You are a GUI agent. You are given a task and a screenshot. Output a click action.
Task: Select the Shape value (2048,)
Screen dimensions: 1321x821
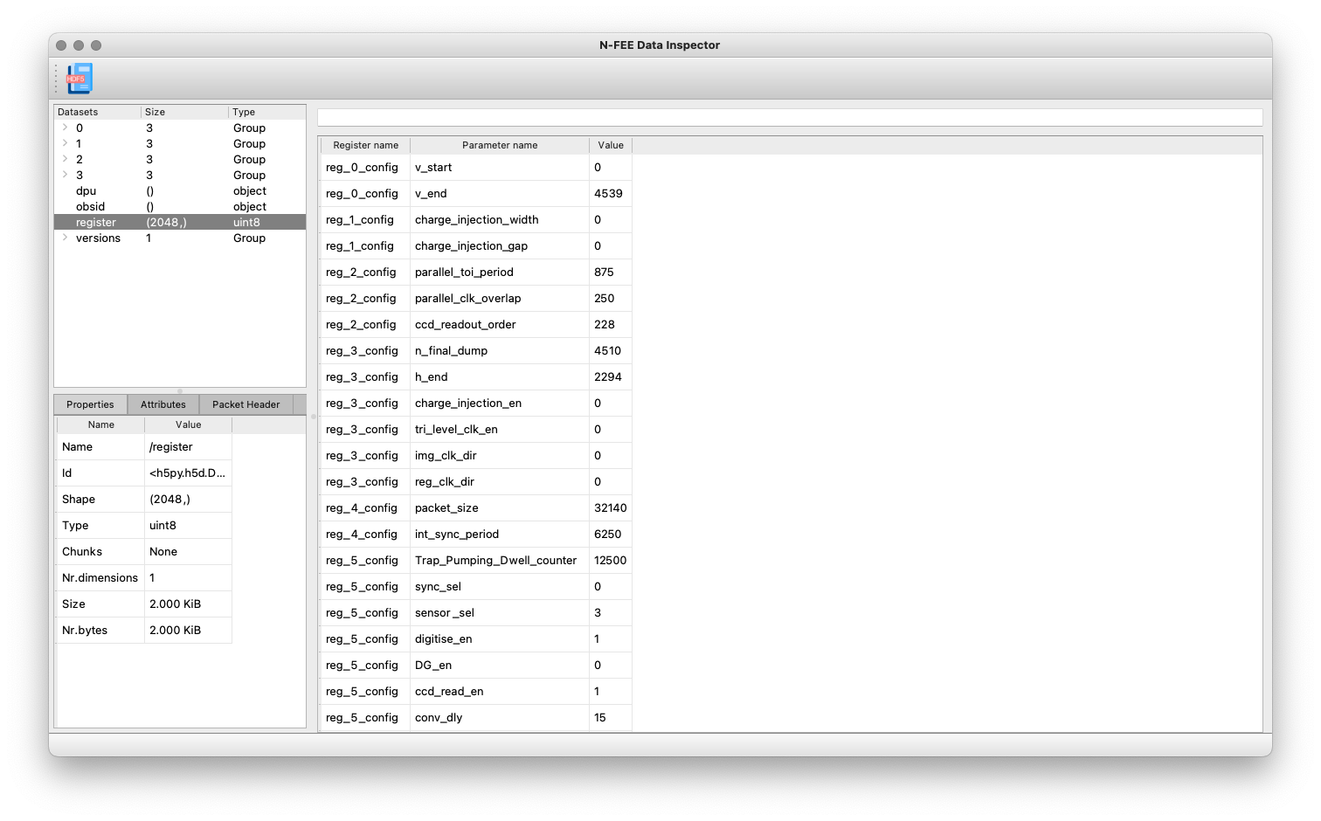point(188,500)
